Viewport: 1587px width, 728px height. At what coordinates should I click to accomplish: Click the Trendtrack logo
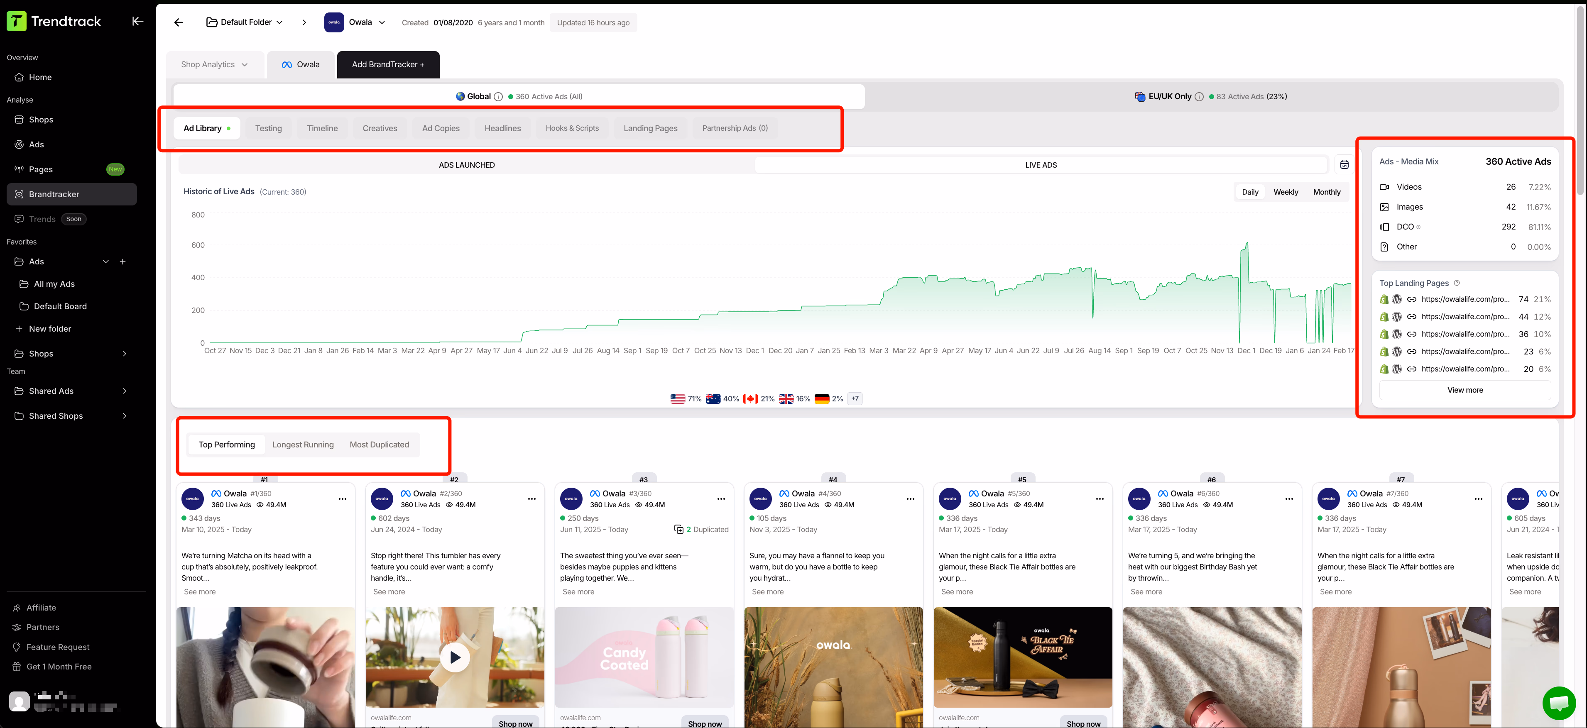click(54, 20)
